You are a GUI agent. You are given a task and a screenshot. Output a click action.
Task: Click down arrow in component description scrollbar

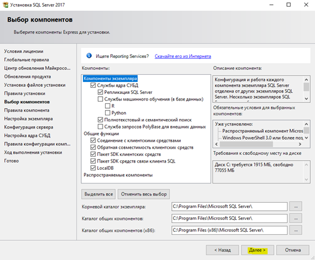[x=306, y=99]
